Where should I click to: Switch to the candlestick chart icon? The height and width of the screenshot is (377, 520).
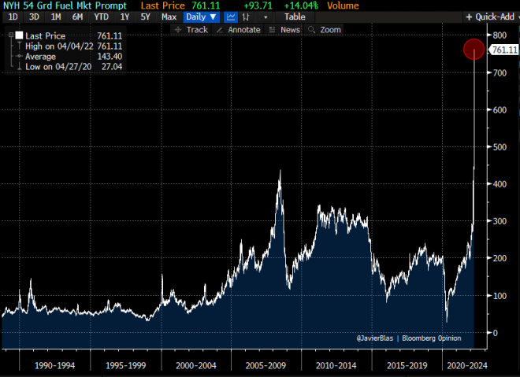coord(248,17)
